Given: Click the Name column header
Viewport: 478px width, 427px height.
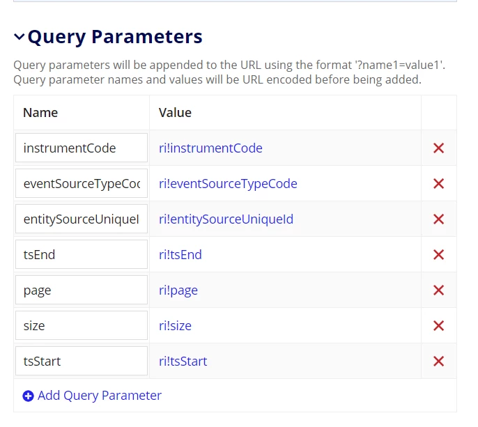Looking at the screenshot, I should pyautogui.click(x=40, y=112).
